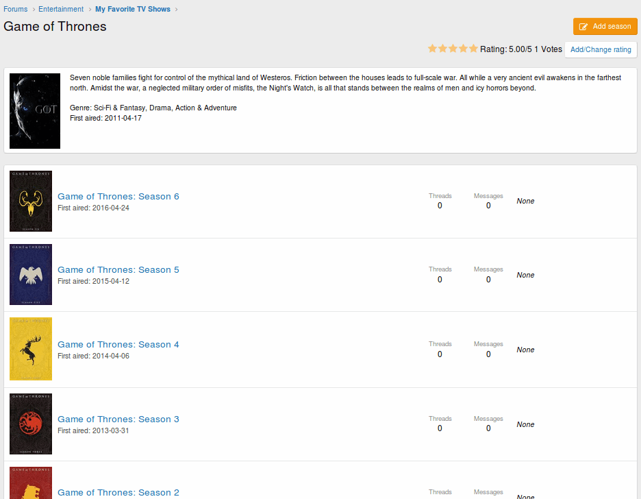Click 'First aired: 2016-04-24' under Season 6
Screen dimensions: 641x499
point(93,208)
